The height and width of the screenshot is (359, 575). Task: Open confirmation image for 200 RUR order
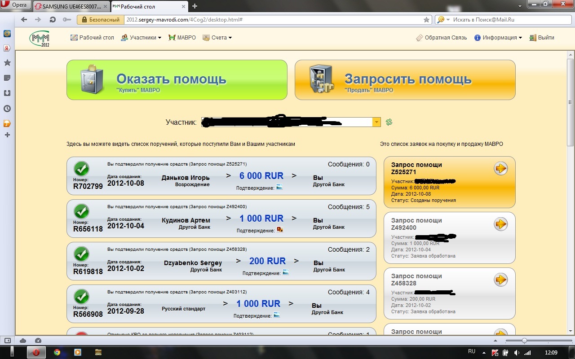tap(285, 272)
